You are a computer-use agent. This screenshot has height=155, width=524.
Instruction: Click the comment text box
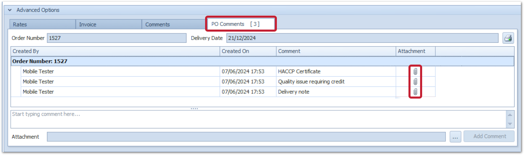256,119
